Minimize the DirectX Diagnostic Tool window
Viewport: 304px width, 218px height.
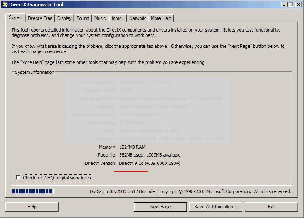[x=284, y=5]
